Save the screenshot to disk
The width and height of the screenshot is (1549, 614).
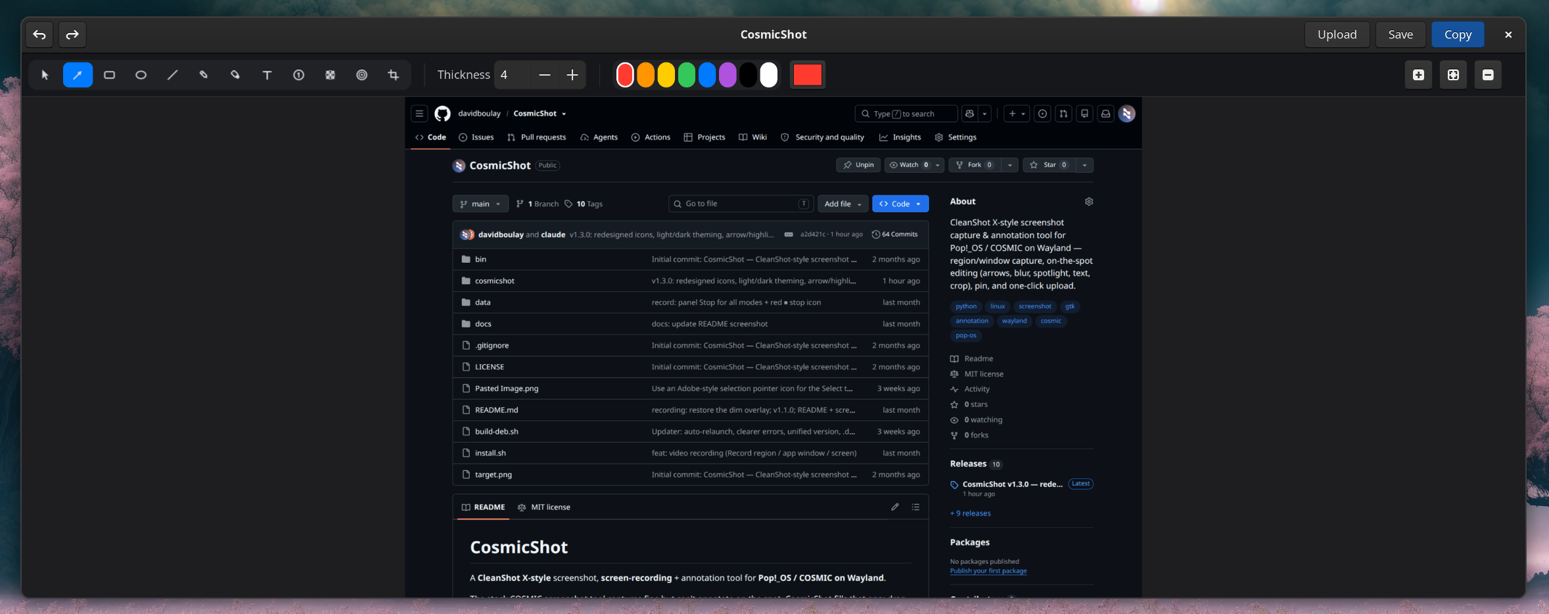1400,34
